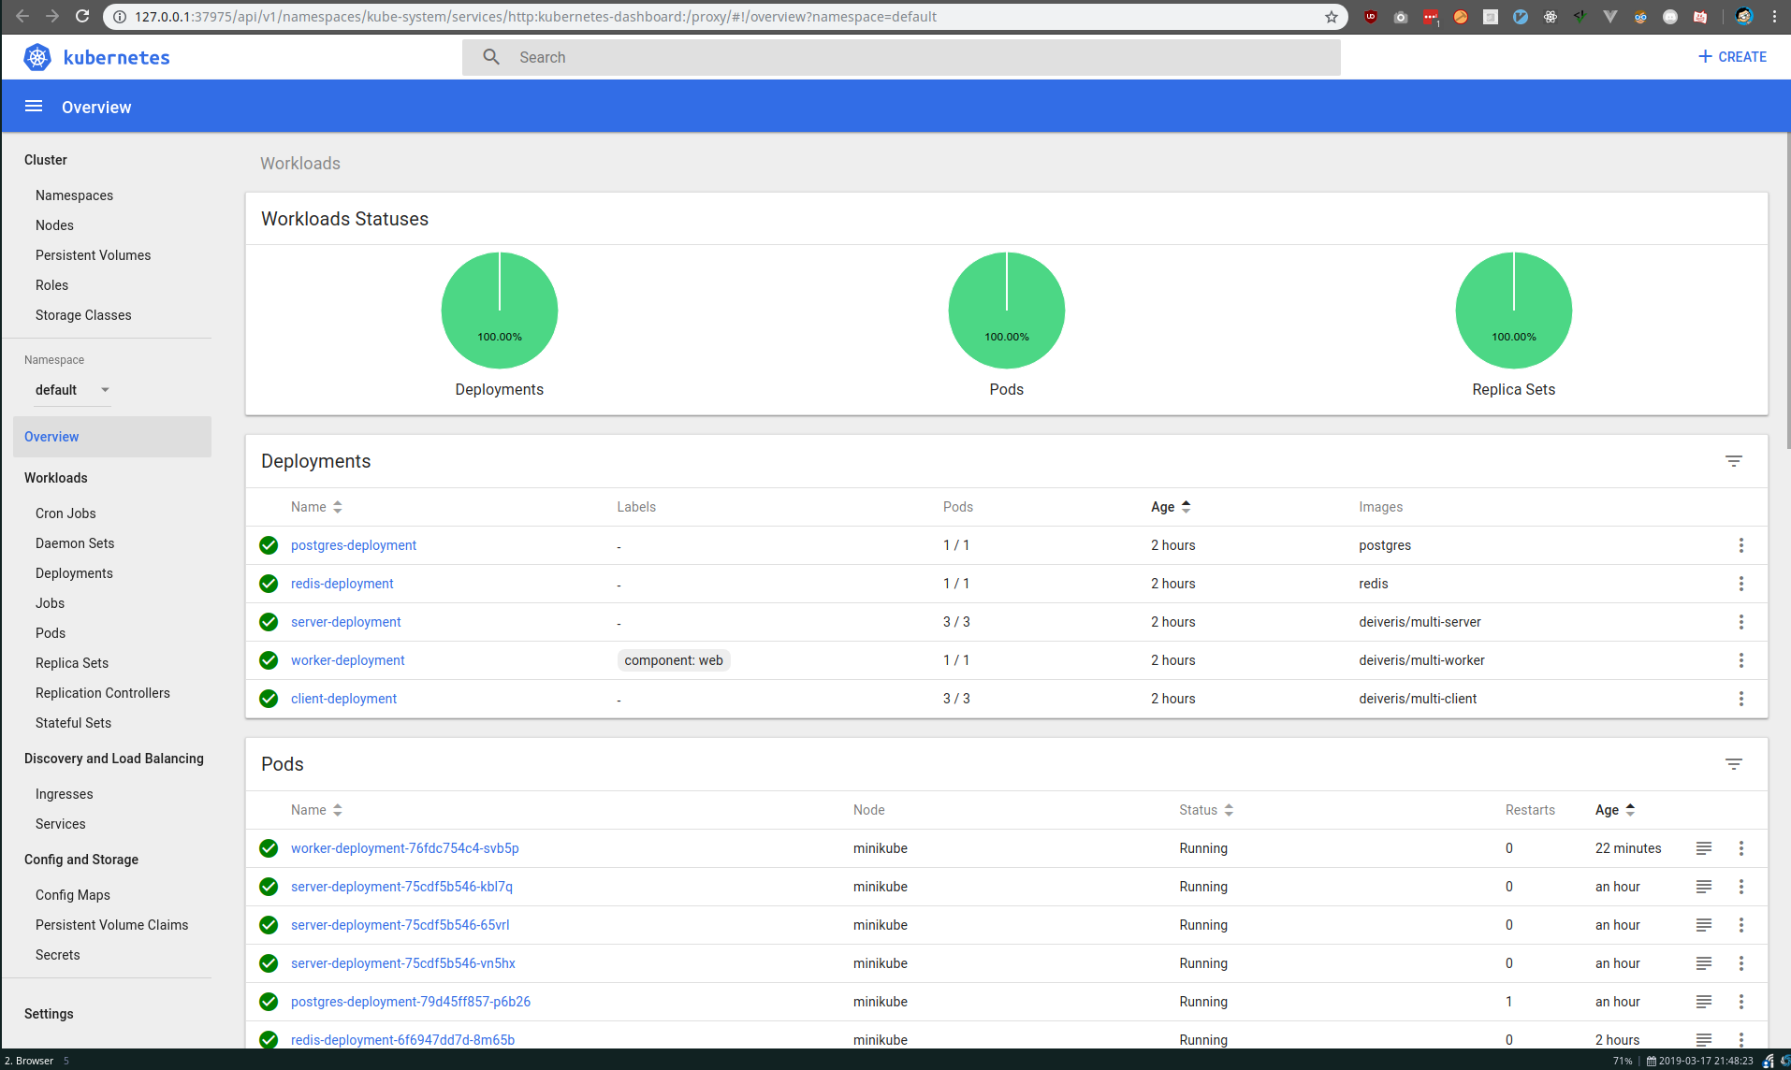Viewport: 1791px width, 1070px height.
Task: Click the Kubernetes logo icon
Action: pos(37,57)
